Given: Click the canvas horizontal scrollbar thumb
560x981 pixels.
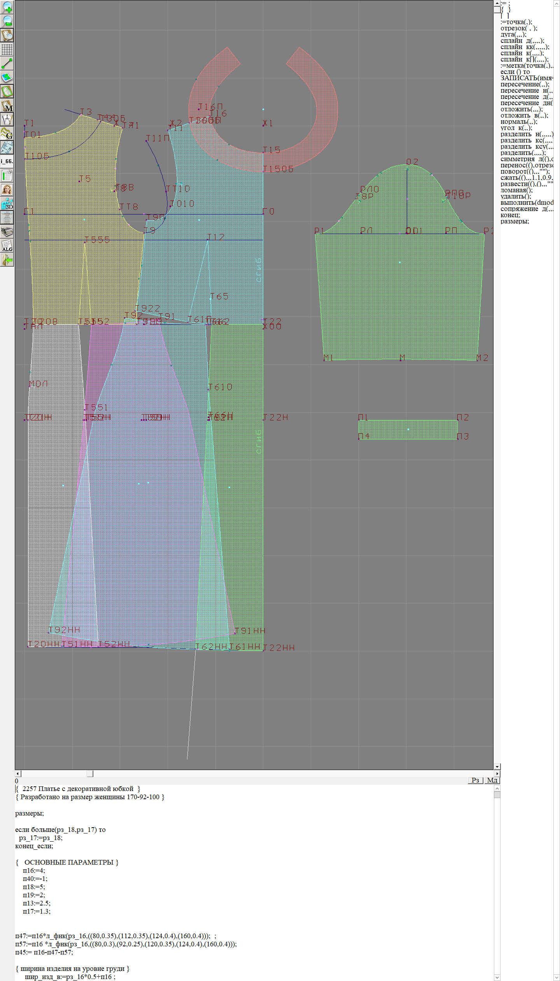Looking at the screenshot, I should pos(90,774).
